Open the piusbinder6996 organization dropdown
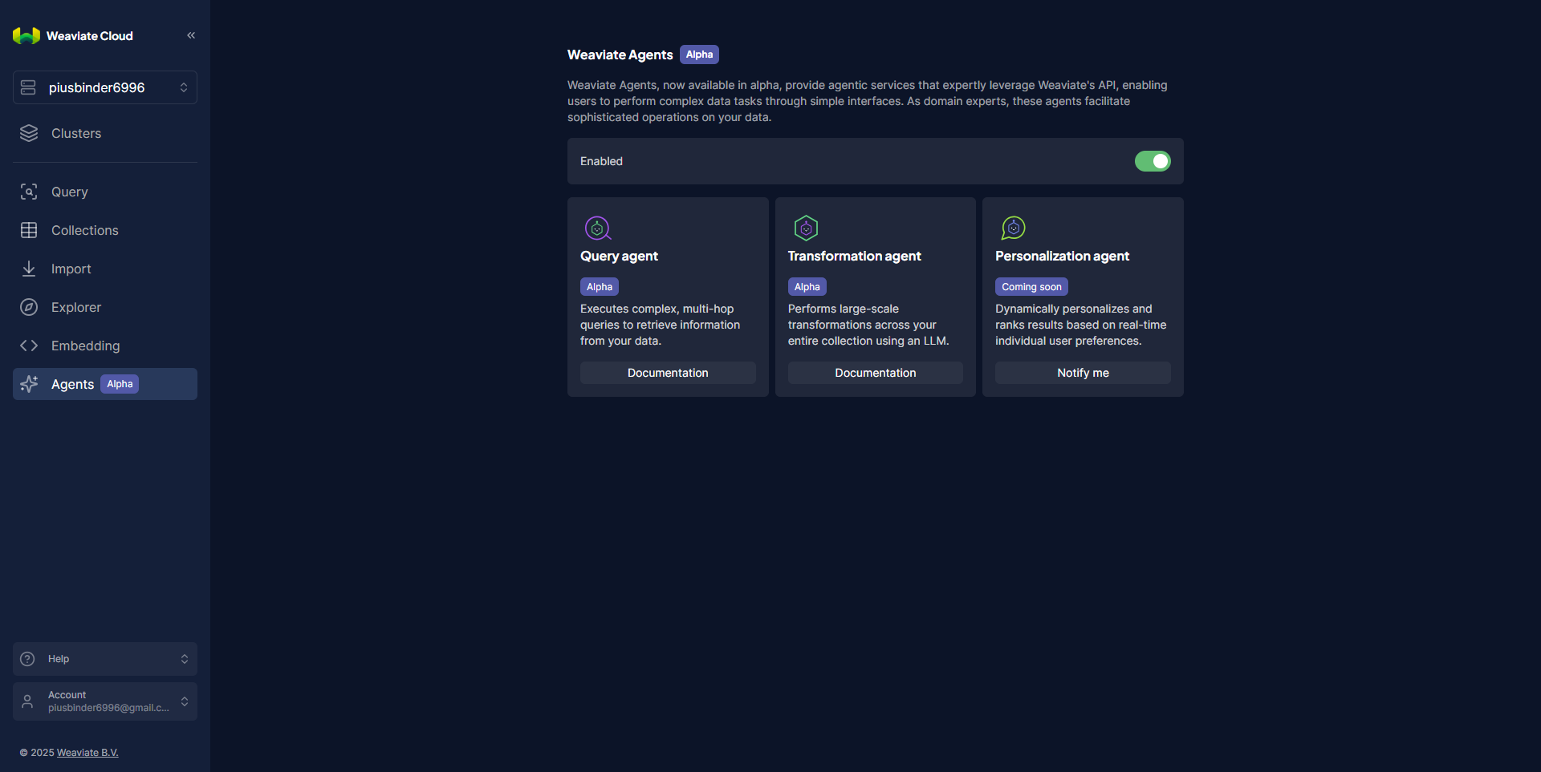 [x=105, y=87]
